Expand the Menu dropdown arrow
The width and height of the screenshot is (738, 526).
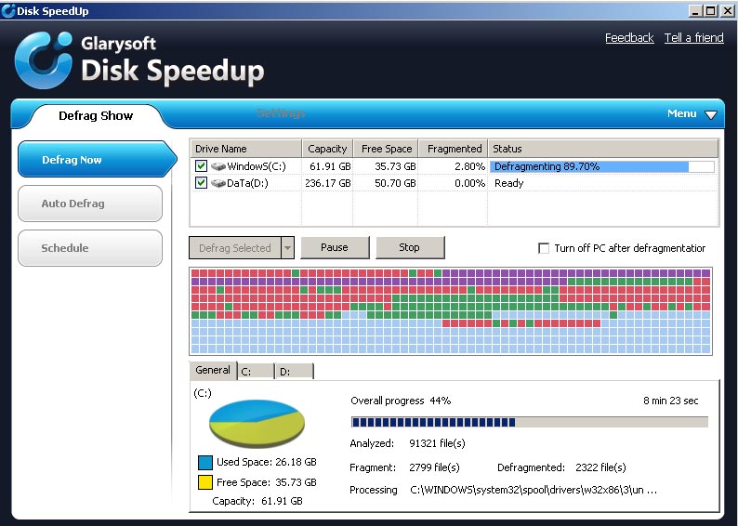tap(711, 114)
